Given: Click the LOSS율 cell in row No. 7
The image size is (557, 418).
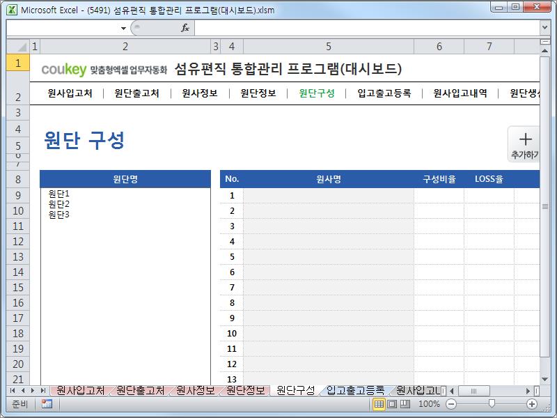Looking at the screenshot, I should pos(489,287).
